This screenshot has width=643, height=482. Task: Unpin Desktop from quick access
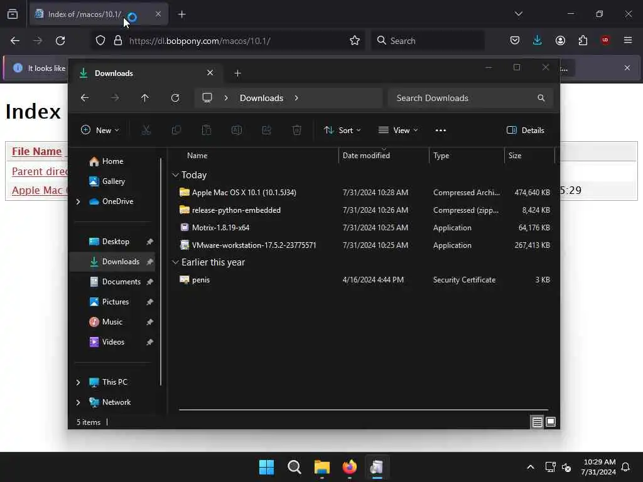[x=149, y=242]
